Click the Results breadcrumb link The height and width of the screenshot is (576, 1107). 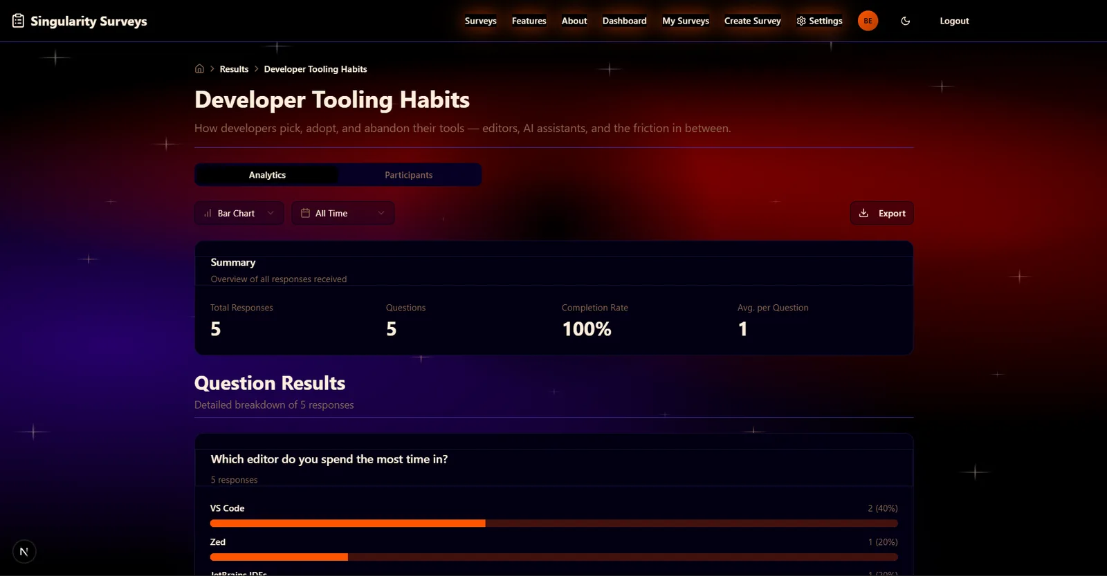click(234, 69)
